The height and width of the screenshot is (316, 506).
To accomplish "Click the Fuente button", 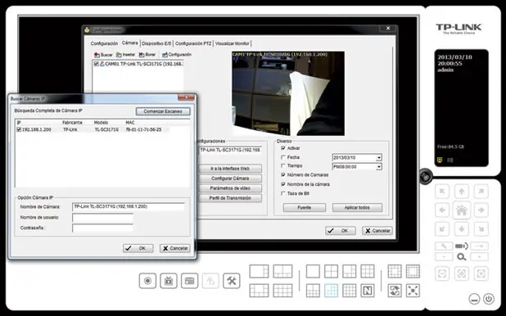I will coord(305,208).
